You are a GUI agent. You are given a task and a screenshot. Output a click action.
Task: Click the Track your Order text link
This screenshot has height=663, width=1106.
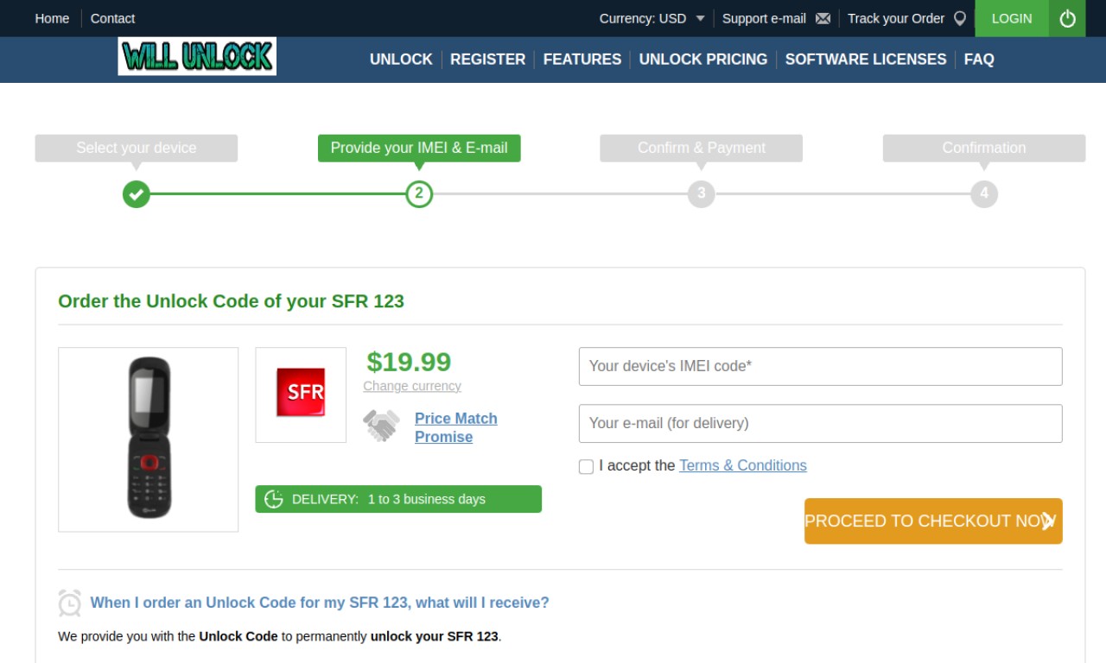coord(896,18)
